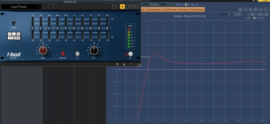Open the shopping cart store icon
Image resolution: width=270 pixels, height=124 pixels.
pos(117,64)
